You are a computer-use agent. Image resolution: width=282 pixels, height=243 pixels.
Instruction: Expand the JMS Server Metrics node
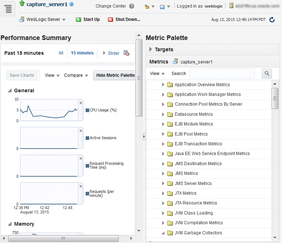pyautogui.click(x=163, y=184)
